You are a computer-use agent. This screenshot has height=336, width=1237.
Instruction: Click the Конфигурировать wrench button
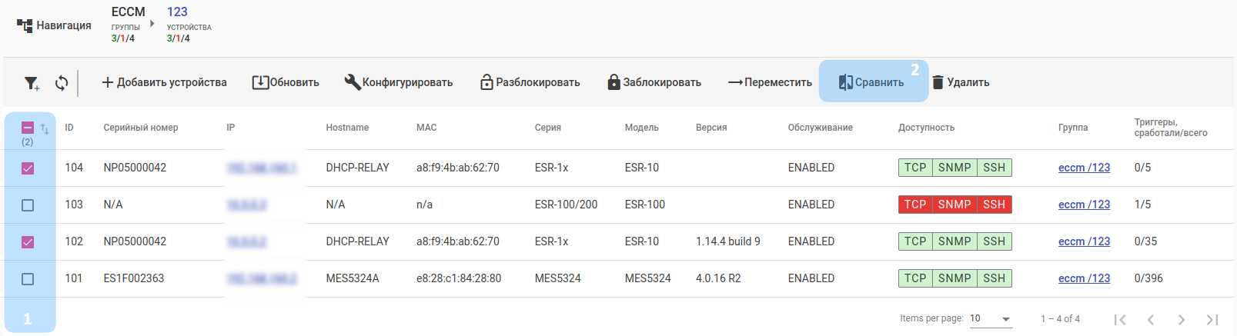pyautogui.click(x=398, y=82)
